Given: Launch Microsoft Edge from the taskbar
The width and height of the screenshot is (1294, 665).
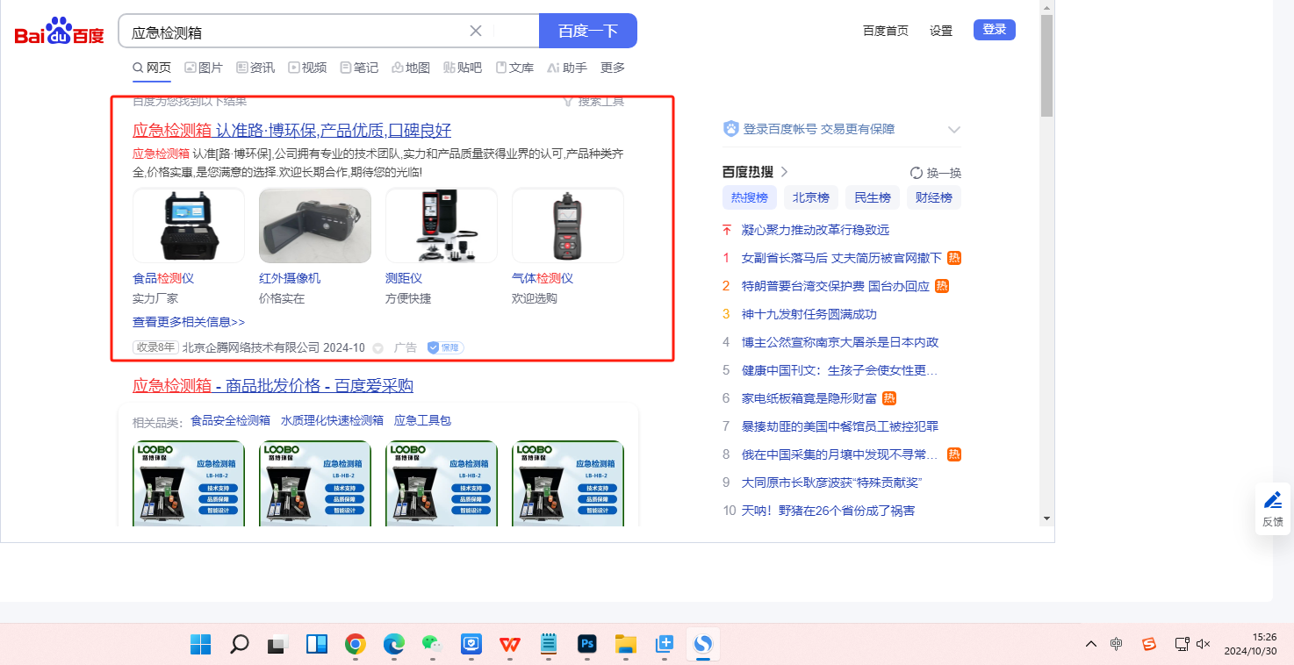Looking at the screenshot, I should [x=394, y=645].
